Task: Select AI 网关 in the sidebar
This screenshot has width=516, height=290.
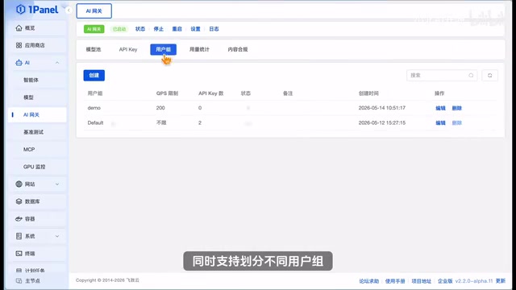Action: pos(37,114)
